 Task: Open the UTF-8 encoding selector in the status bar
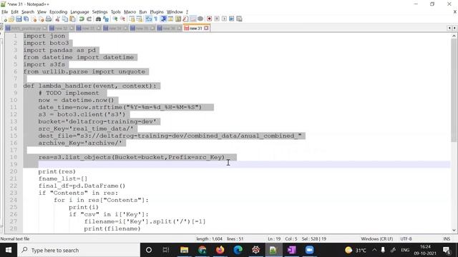coord(406,238)
